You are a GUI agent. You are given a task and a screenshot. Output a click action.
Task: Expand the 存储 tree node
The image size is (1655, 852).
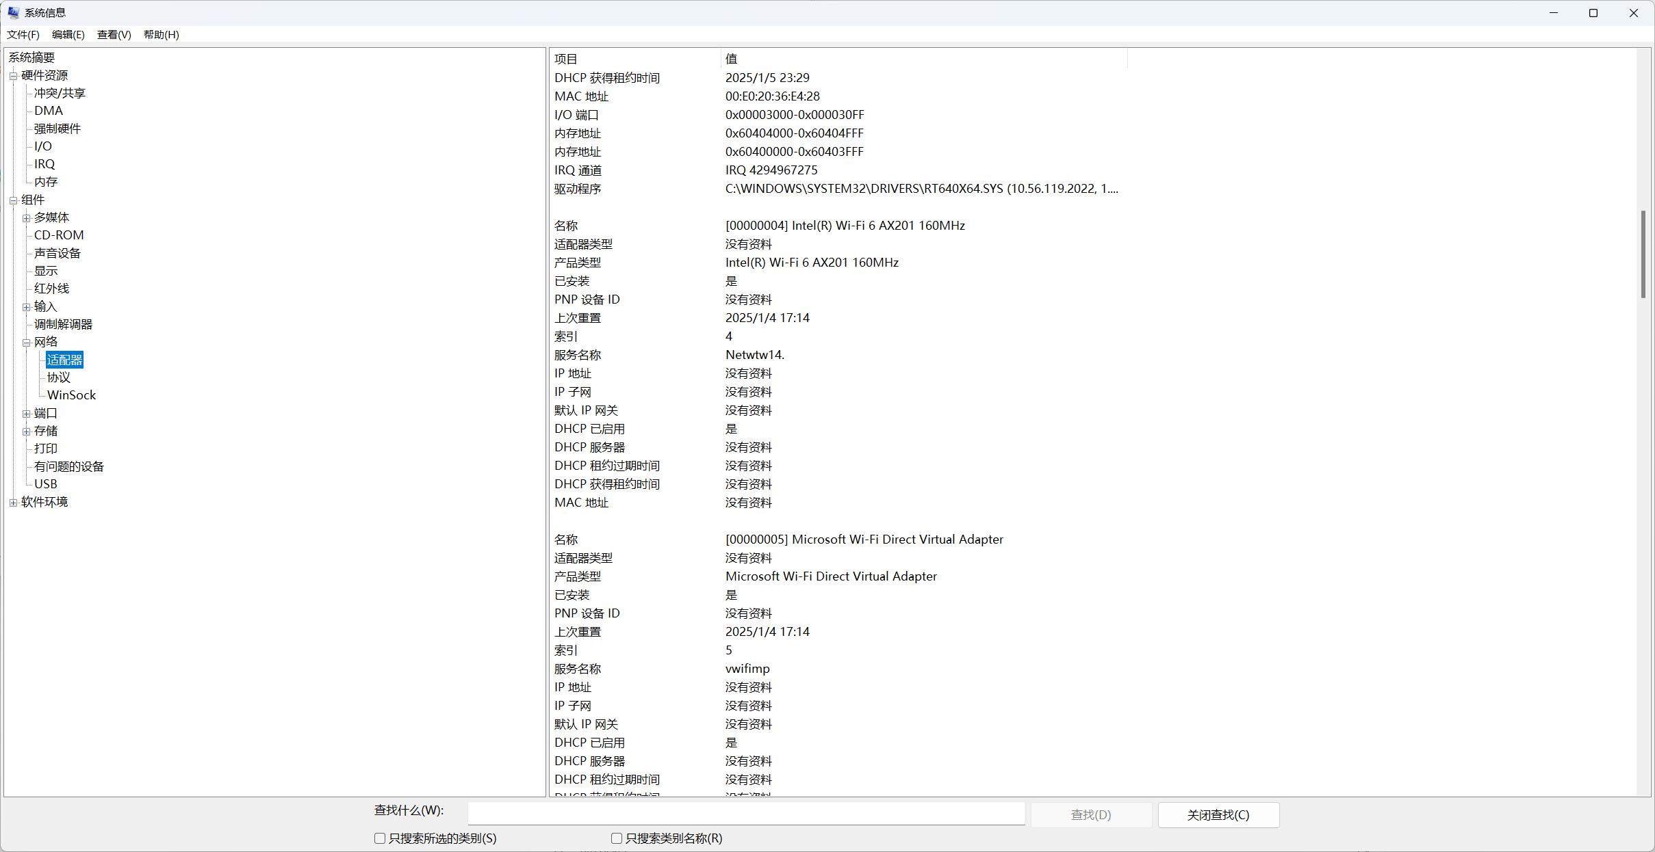click(x=26, y=431)
